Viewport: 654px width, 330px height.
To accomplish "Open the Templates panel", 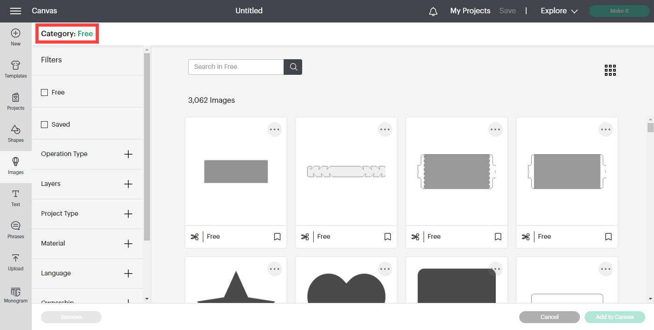I will point(16,69).
